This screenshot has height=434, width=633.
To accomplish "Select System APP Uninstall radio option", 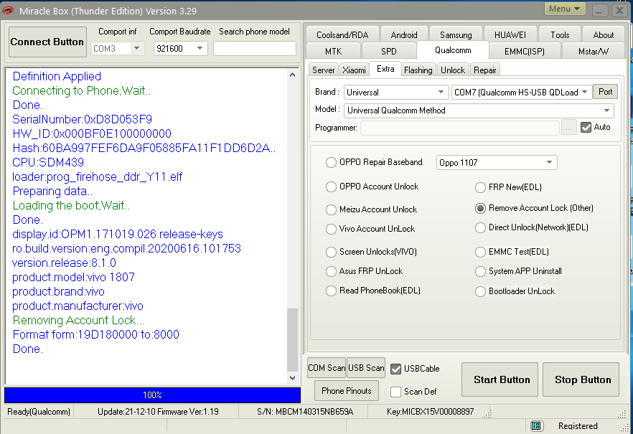I will 480,271.
